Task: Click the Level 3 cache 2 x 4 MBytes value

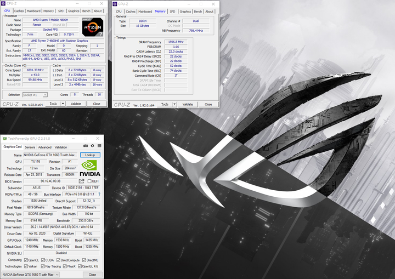Action: (77, 84)
